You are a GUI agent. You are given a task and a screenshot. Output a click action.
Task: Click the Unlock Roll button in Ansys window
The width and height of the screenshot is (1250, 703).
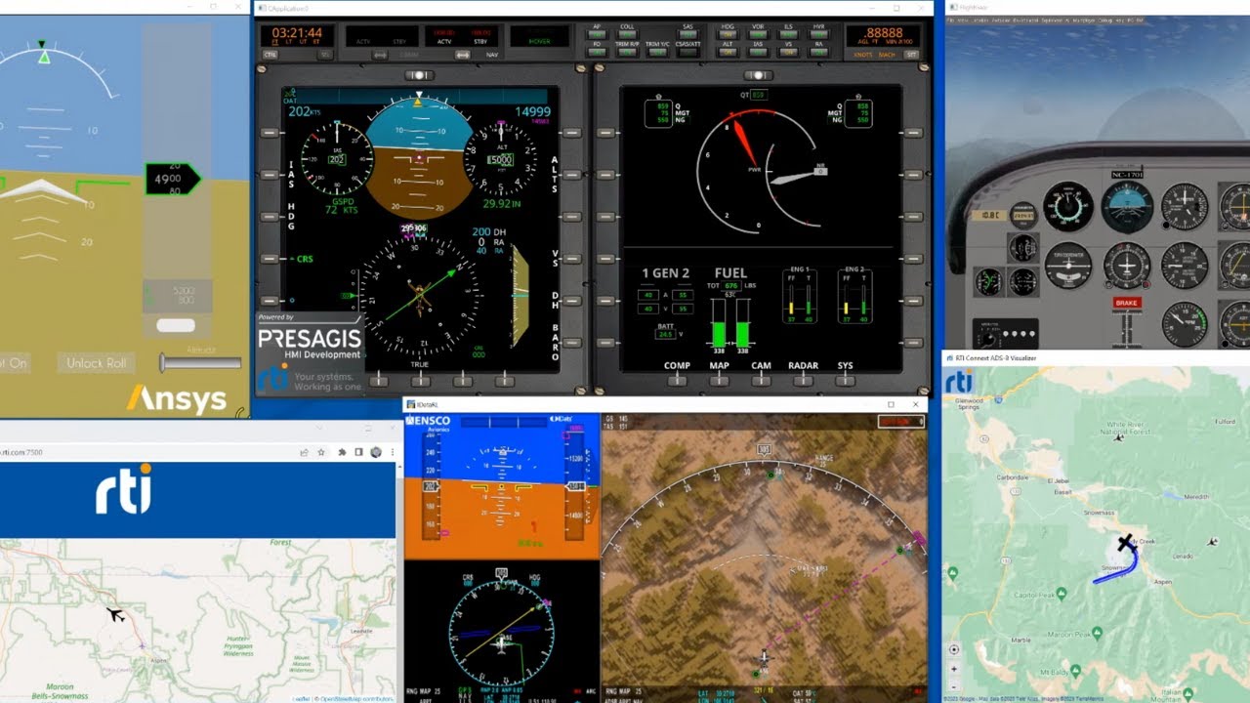(96, 363)
